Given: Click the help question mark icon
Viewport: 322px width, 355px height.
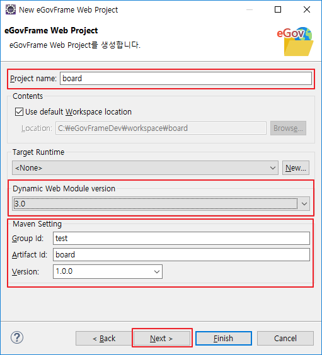Looking at the screenshot, I should [x=17, y=337].
